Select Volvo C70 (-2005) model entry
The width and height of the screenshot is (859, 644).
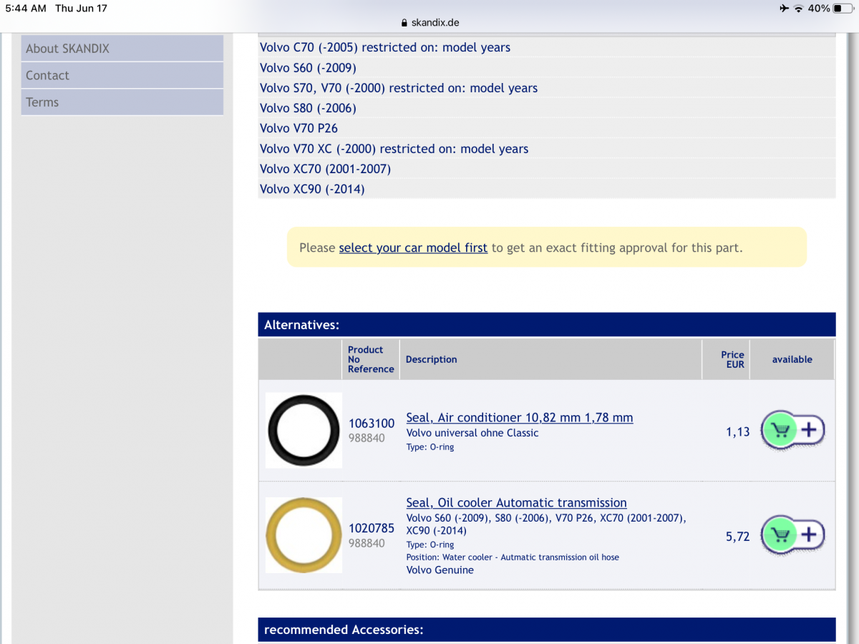[x=384, y=47]
